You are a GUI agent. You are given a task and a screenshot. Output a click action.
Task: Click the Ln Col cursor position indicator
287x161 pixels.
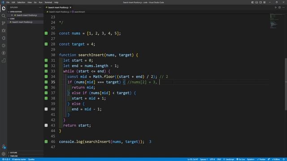pyautogui.click(x=192, y=159)
